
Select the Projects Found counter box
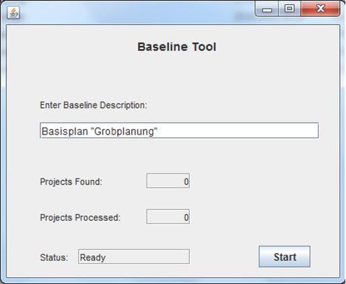pyautogui.click(x=168, y=181)
